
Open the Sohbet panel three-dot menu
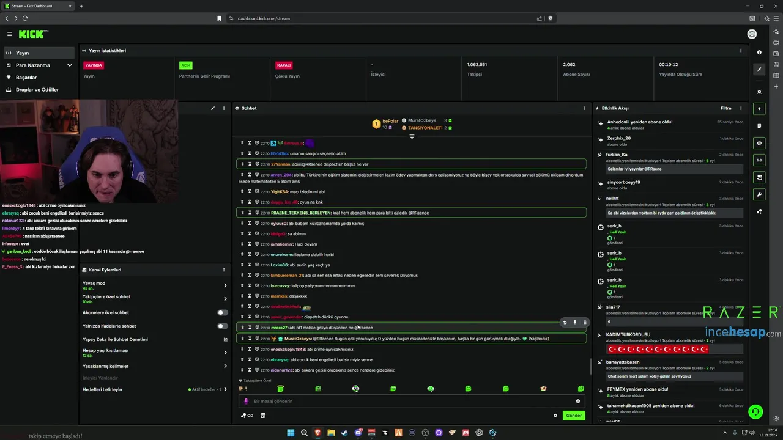pos(584,108)
